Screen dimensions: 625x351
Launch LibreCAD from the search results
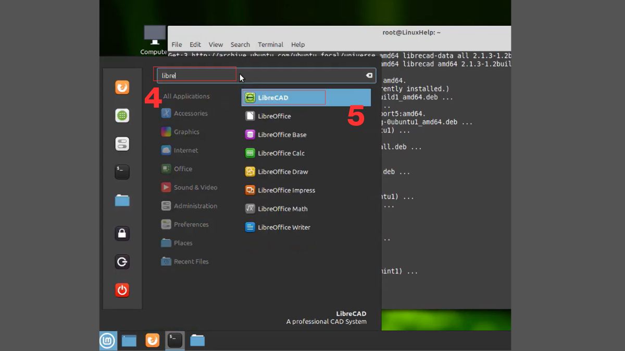tap(306, 97)
